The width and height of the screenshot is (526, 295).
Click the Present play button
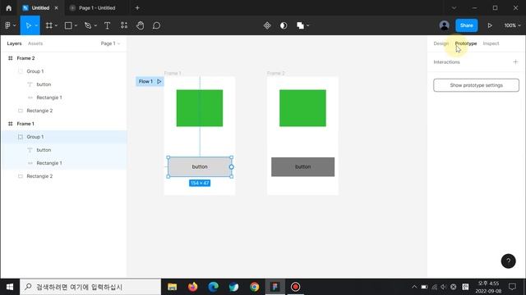pyautogui.click(x=490, y=25)
